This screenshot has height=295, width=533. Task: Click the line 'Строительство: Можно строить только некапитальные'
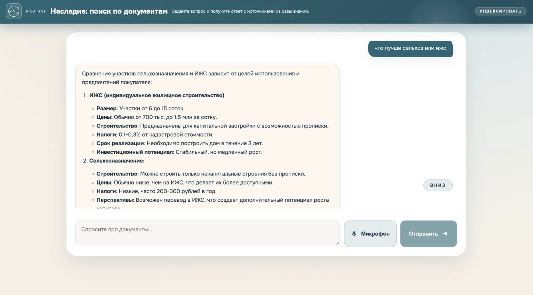pos(201,174)
